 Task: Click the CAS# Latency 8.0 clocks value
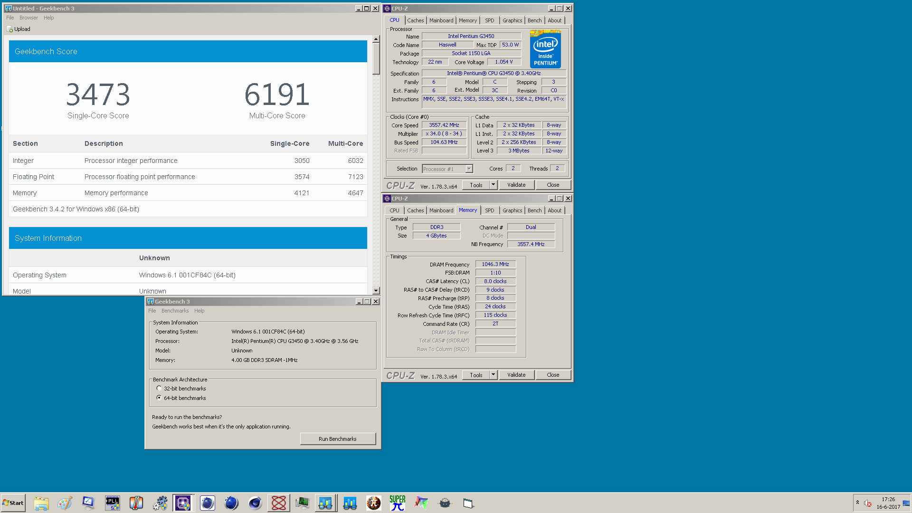pyautogui.click(x=495, y=281)
